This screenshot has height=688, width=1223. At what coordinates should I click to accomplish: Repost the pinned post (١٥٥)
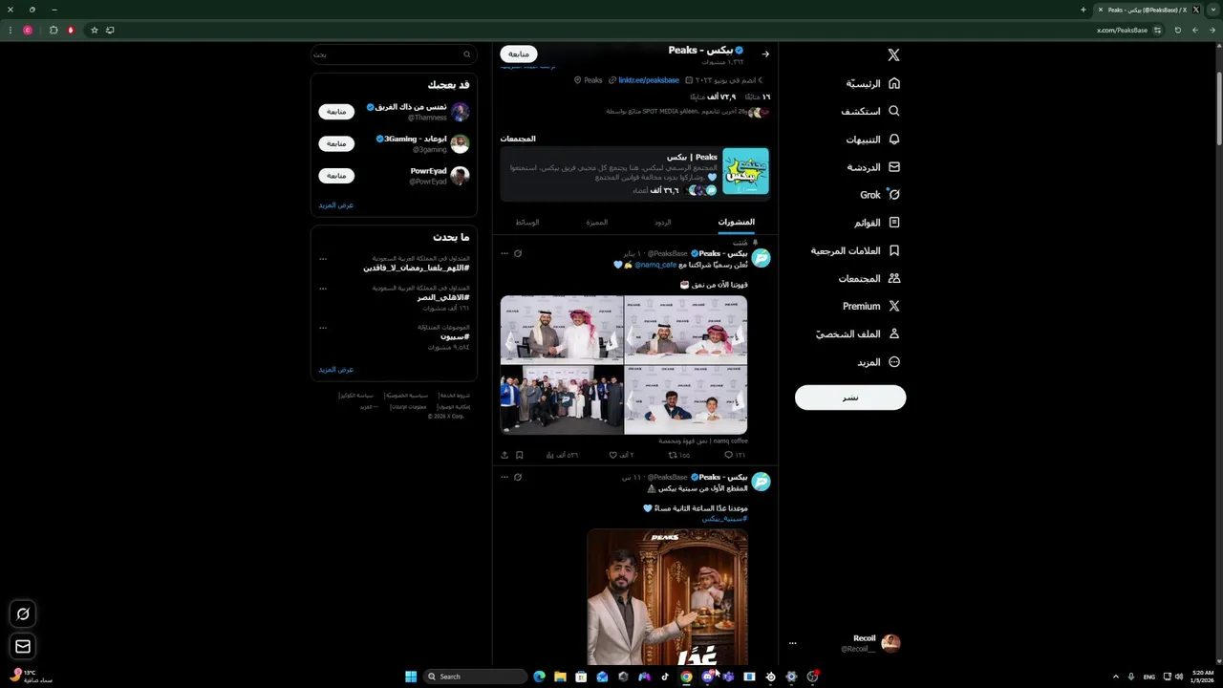[x=678, y=455]
